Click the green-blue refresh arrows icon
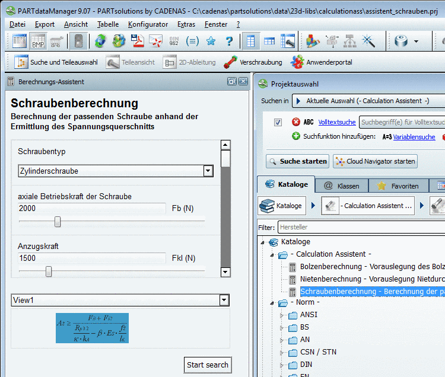Screen dimensions: 445x377 tap(100, 41)
